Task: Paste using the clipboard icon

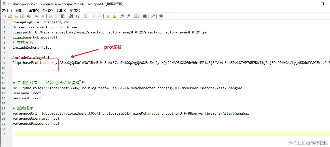Action: point(63,16)
